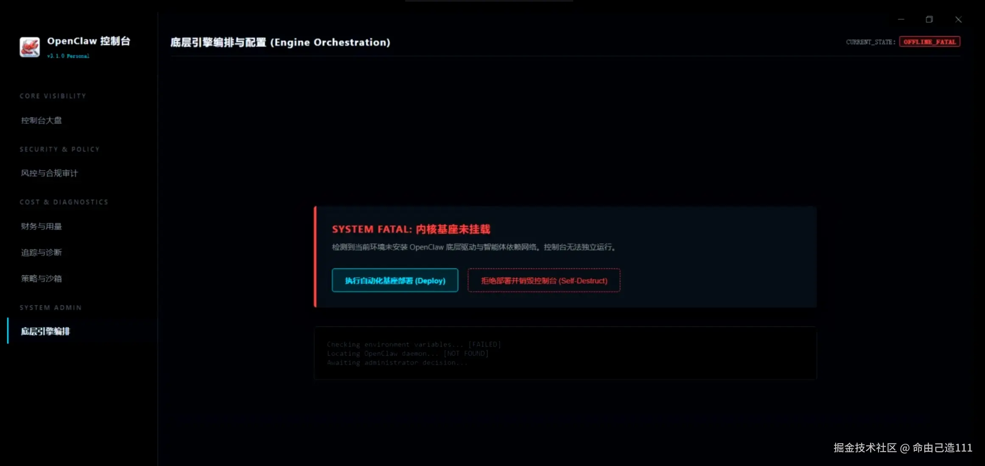The image size is (985, 466).
Task: Click the SYSTEM FATAL alert title
Action: (411, 229)
